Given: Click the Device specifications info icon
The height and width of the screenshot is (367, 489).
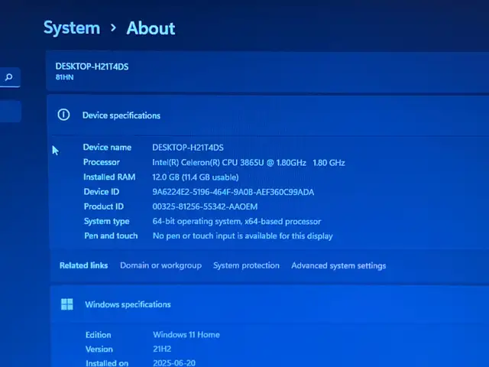Looking at the screenshot, I should [x=63, y=115].
